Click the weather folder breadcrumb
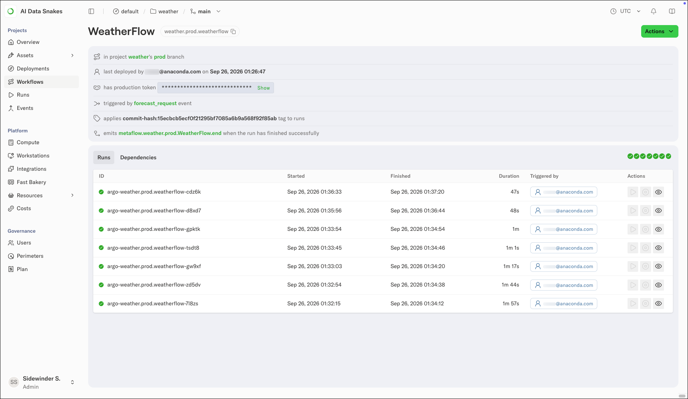The height and width of the screenshot is (399, 688). point(164,11)
